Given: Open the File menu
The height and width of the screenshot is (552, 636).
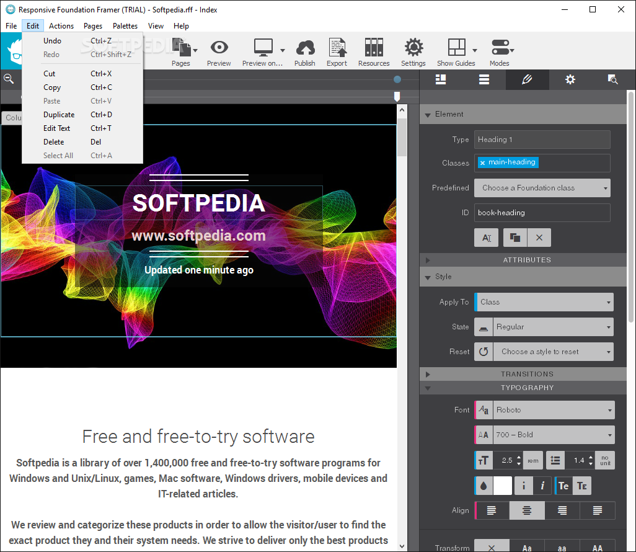Looking at the screenshot, I should coord(11,26).
